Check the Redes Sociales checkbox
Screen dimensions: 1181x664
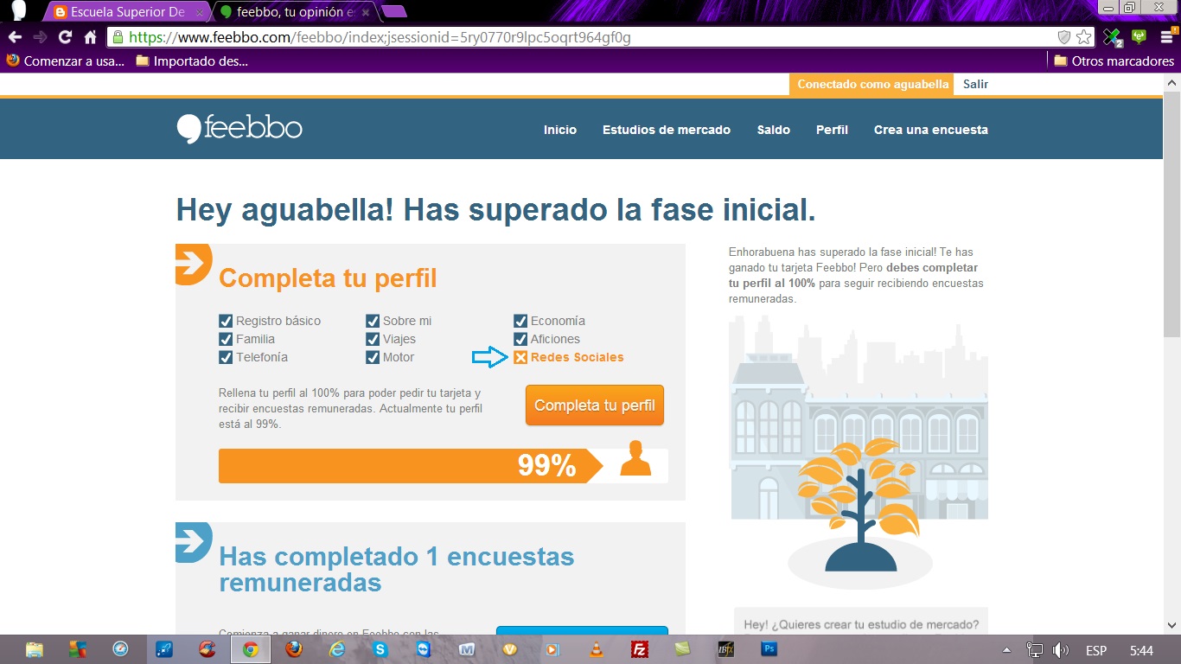[x=520, y=356]
